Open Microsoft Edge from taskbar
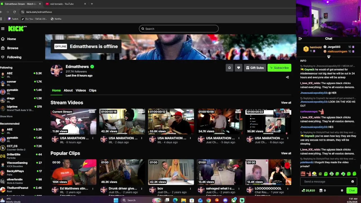Image resolution: width=361 pixels, height=203 pixels. [x=175, y=200]
